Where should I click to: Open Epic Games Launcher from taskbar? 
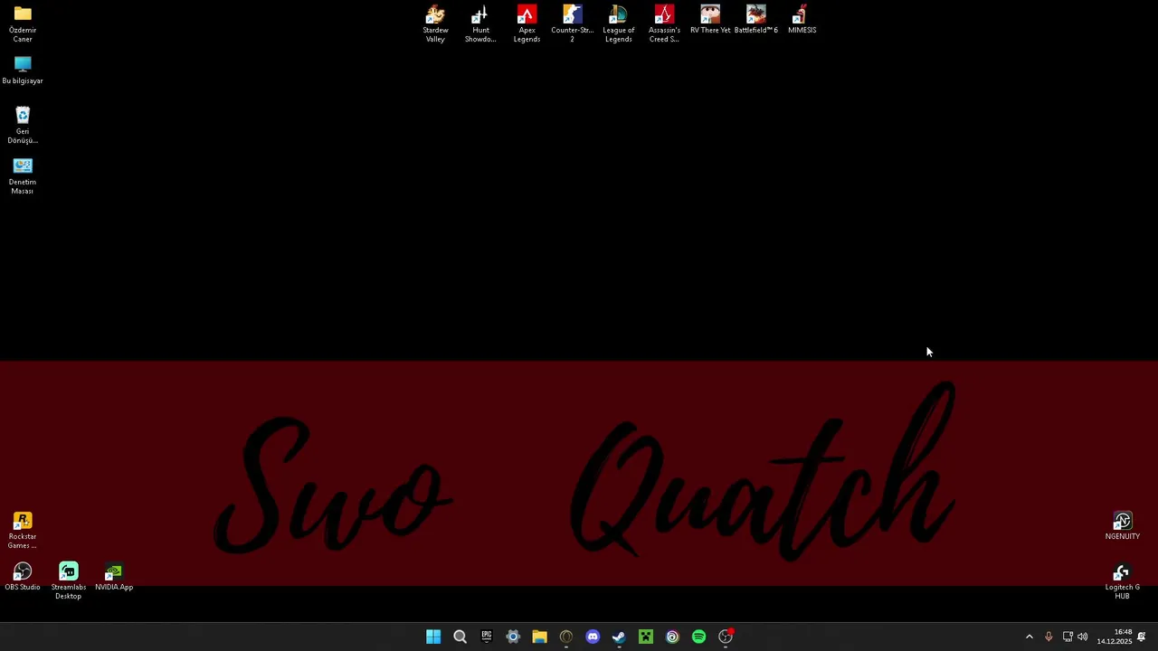(x=486, y=637)
